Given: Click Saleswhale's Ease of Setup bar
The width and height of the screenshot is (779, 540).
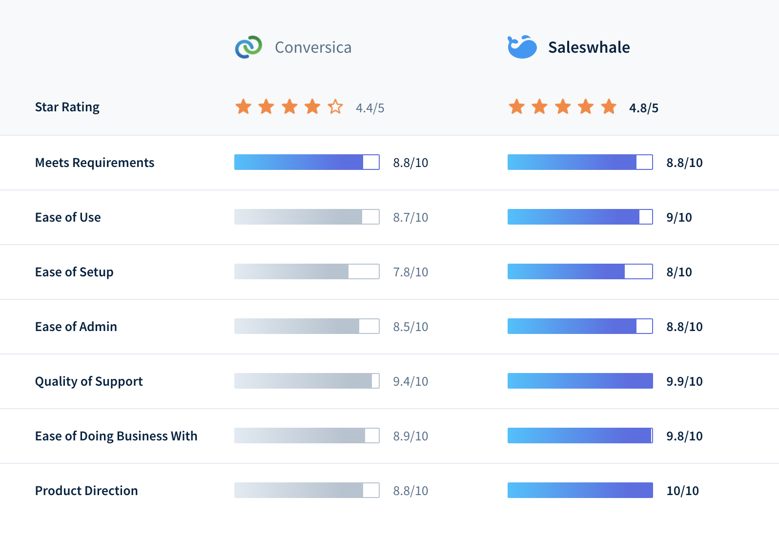Looking at the screenshot, I should pos(580,271).
